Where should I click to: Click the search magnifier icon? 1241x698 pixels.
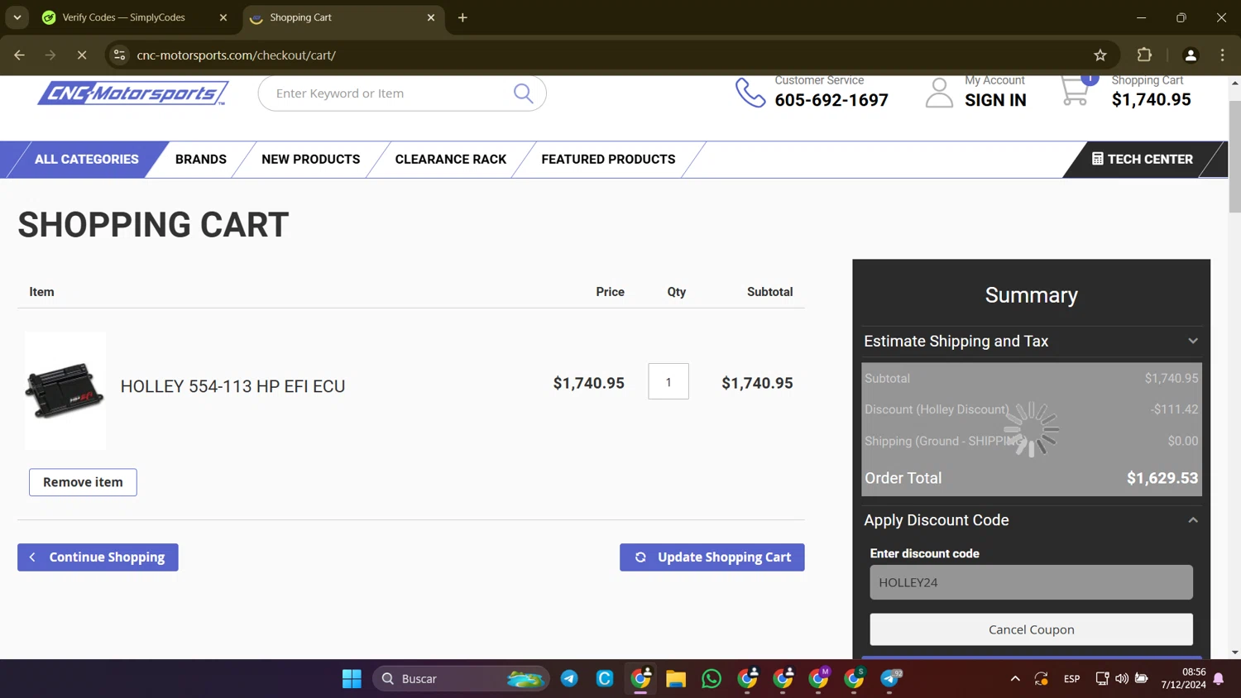(523, 93)
